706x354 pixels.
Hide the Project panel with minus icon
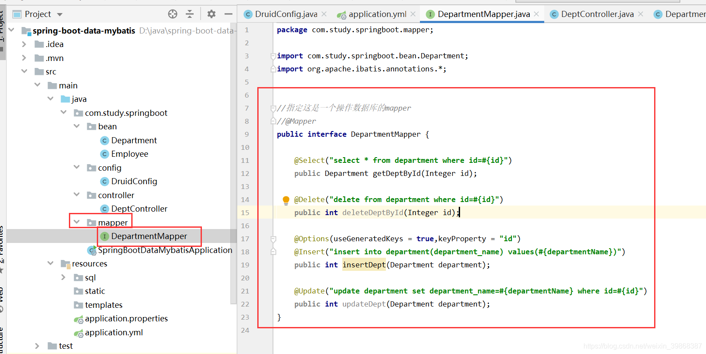point(228,14)
